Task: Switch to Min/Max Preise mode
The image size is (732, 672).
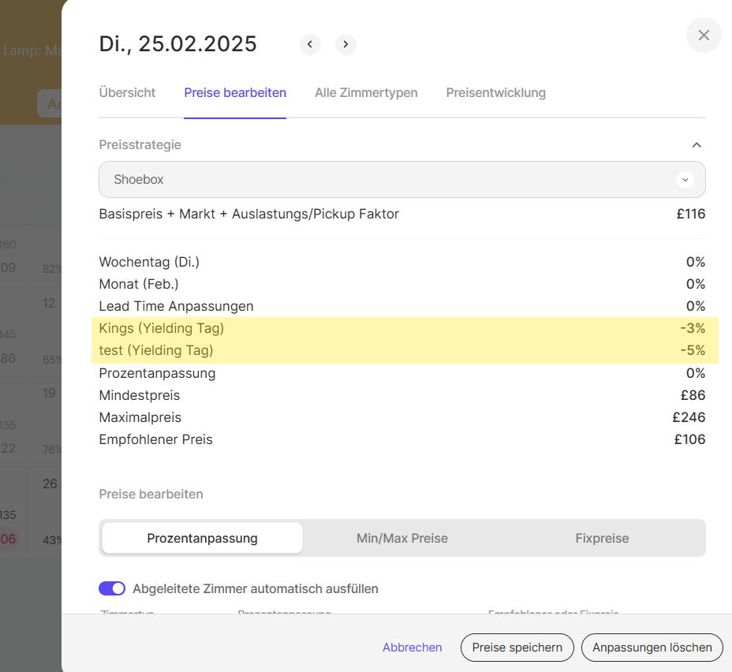Action: [x=401, y=538]
